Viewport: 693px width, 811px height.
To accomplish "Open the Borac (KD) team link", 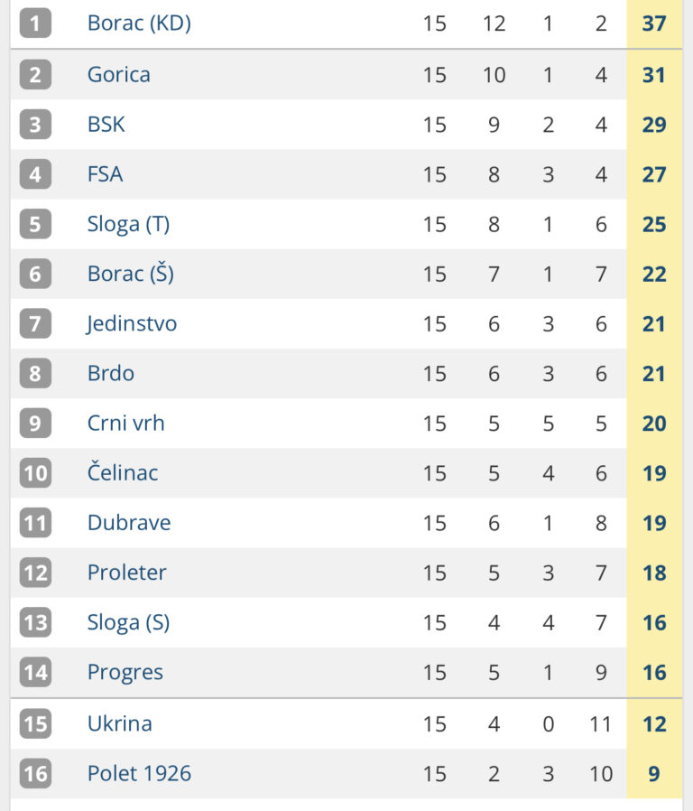I will 139,23.
